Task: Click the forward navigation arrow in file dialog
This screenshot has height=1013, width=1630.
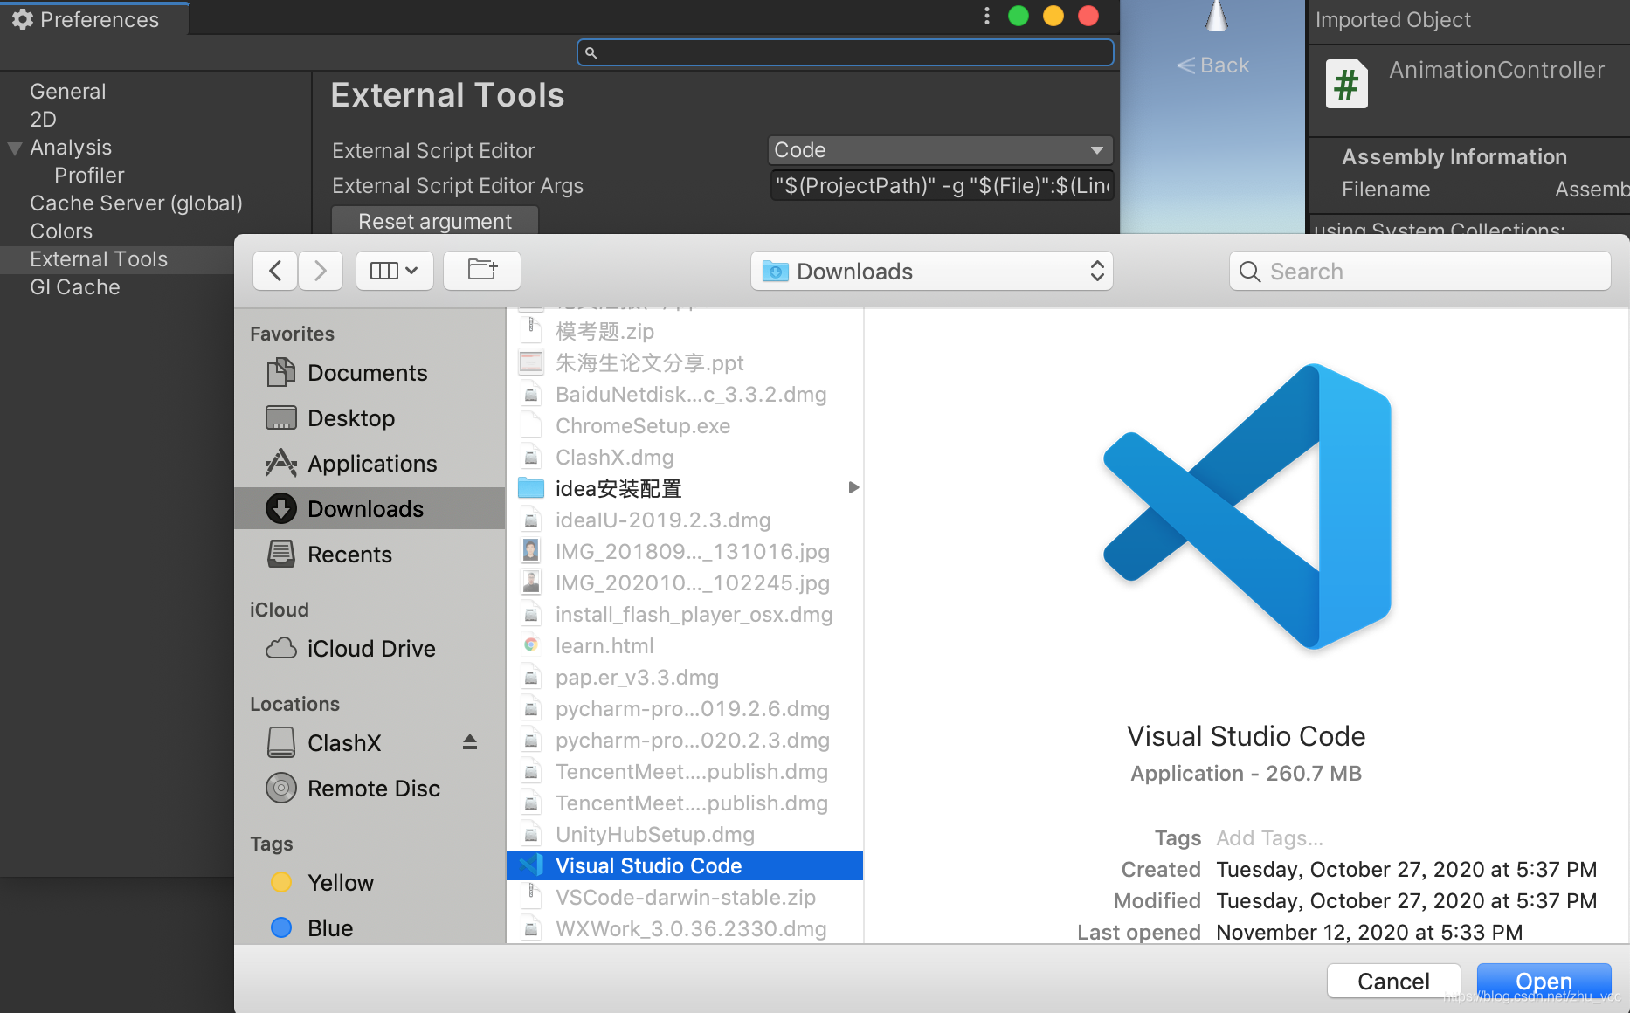Action: pos(320,271)
